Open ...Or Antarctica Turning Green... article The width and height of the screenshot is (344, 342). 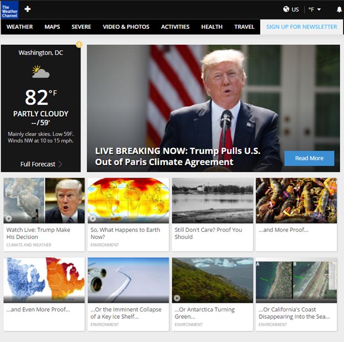coord(204,313)
